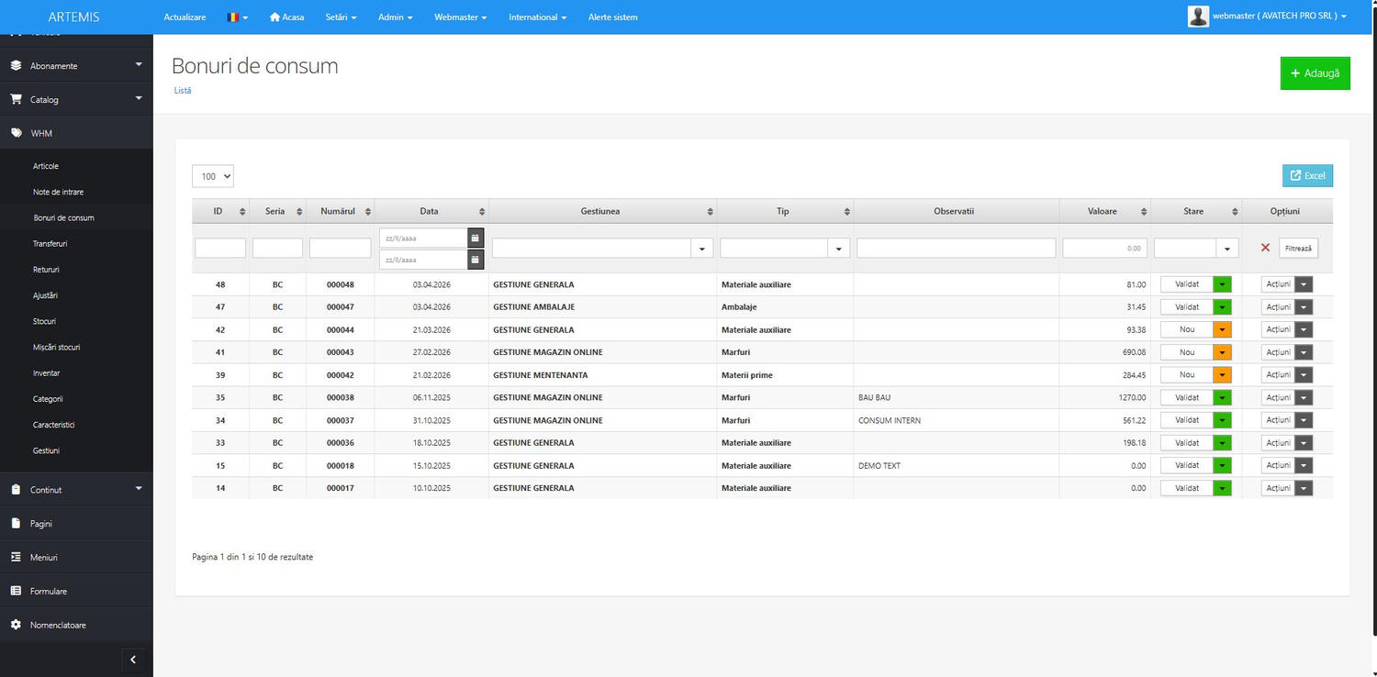Viewport: 1377px width, 677px height.
Task: Sort the table by Valoare column
Action: [1144, 212]
